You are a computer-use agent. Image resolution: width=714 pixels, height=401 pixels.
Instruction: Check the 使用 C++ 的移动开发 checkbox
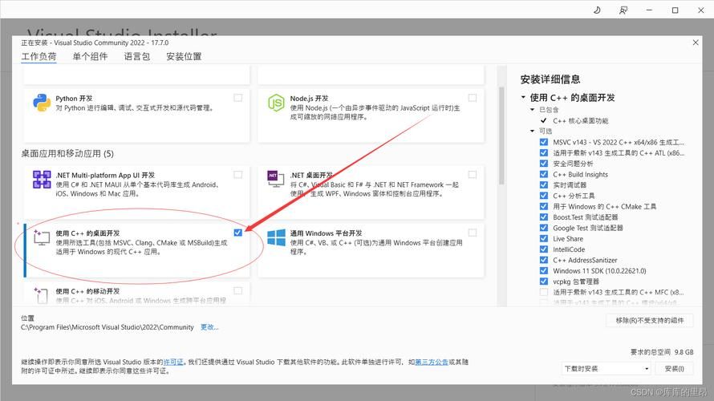[x=237, y=291]
